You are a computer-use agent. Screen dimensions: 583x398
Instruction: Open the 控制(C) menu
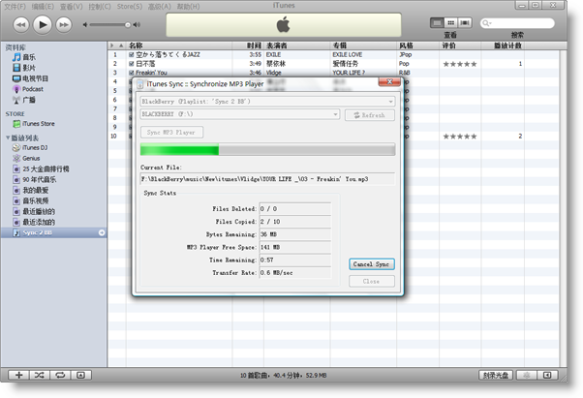[x=100, y=7]
